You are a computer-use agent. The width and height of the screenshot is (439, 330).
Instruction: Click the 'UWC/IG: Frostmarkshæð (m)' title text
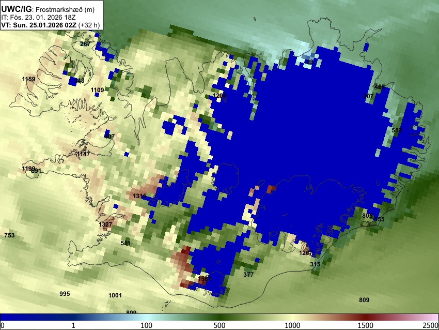point(48,9)
